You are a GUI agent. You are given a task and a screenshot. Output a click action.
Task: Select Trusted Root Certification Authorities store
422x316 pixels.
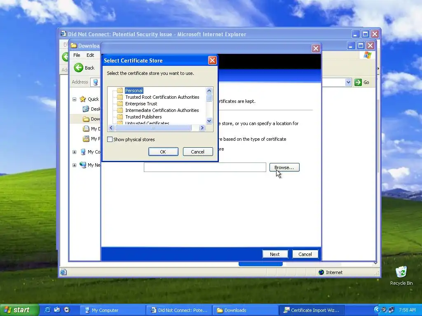pyautogui.click(x=162, y=97)
